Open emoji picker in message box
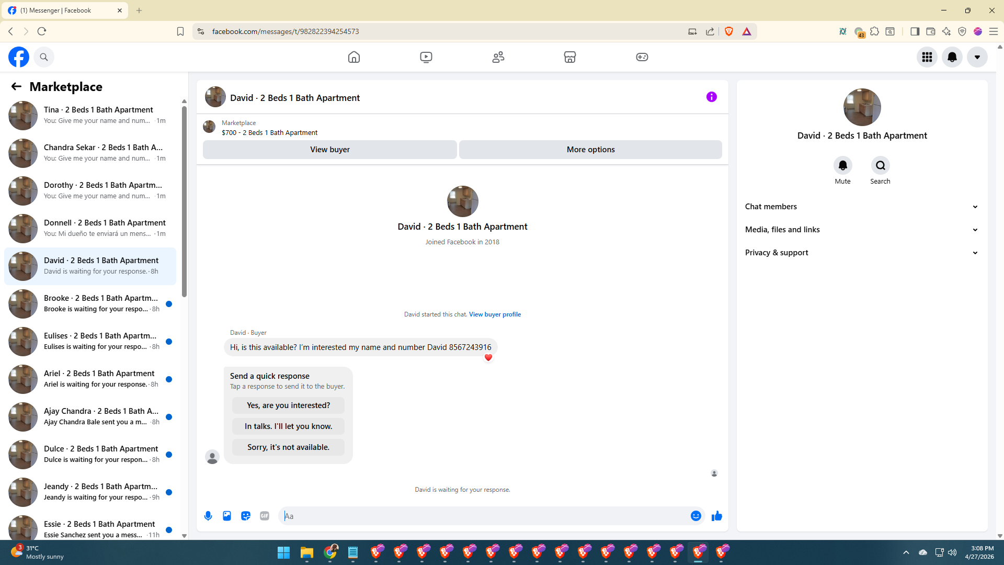This screenshot has width=1004, height=565. [x=696, y=516]
